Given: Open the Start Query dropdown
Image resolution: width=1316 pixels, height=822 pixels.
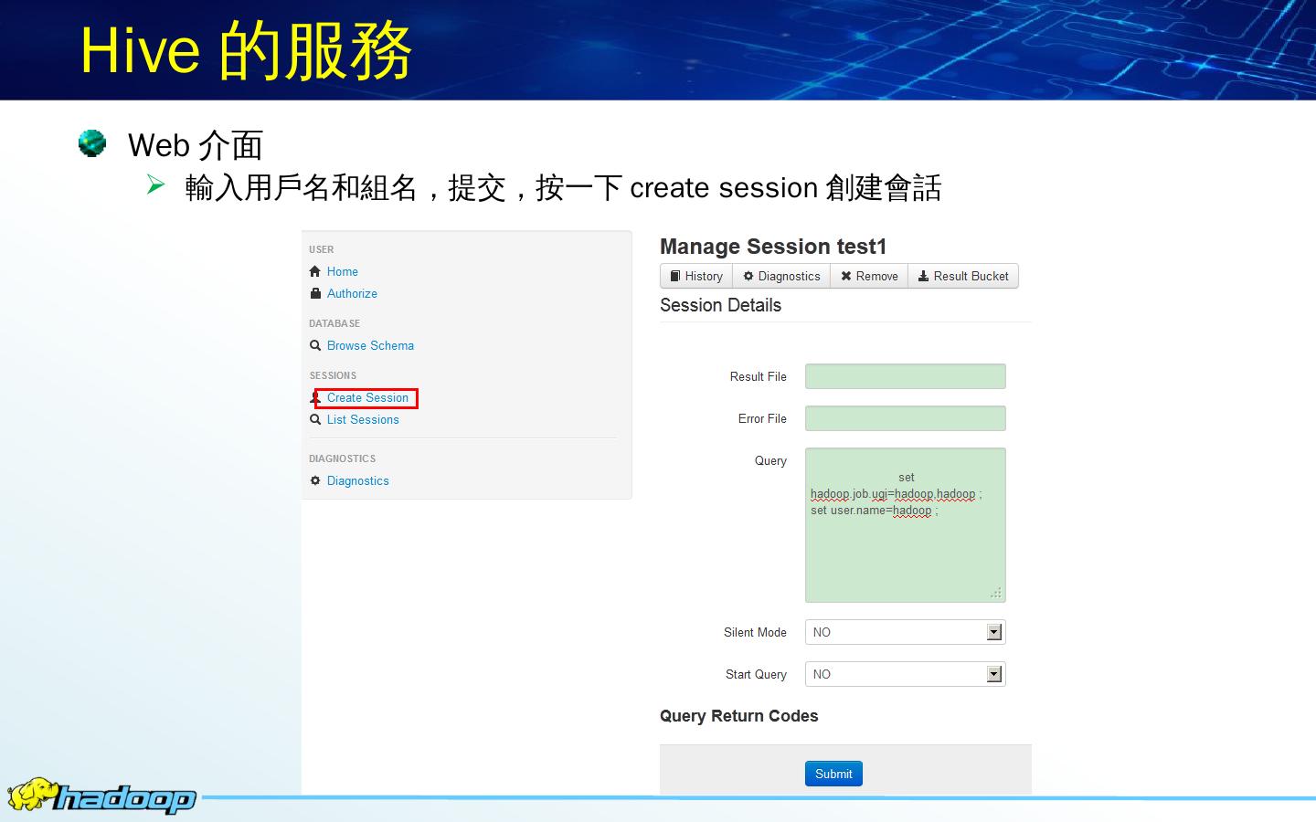Looking at the screenshot, I should coord(906,674).
